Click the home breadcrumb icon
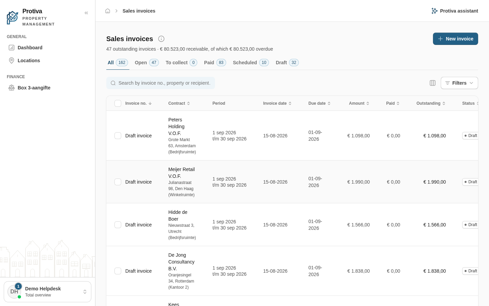The height and width of the screenshot is (306, 489). point(108,11)
